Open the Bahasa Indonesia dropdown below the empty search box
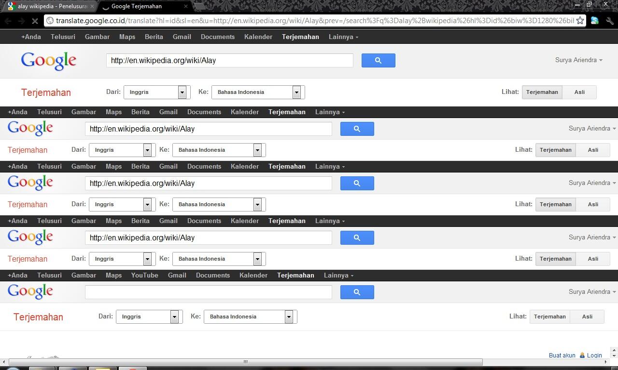The height and width of the screenshot is (370, 618). click(x=250, y=317)
